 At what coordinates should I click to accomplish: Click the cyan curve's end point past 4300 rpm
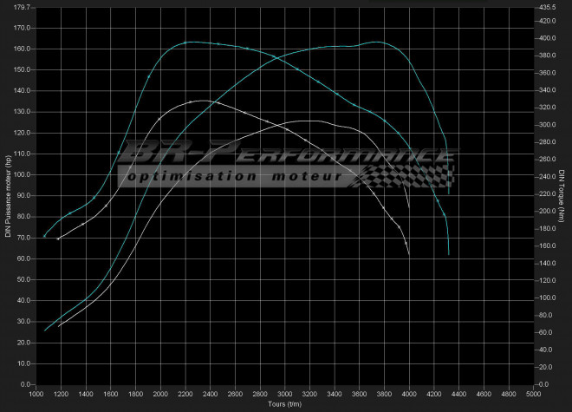tap(449, 253)
